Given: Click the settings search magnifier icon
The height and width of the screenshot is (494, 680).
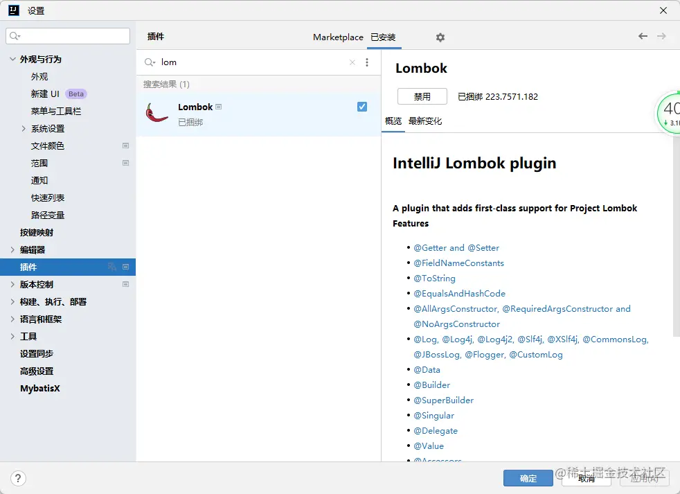Looking at the screenshot, I should click(15, 36).
